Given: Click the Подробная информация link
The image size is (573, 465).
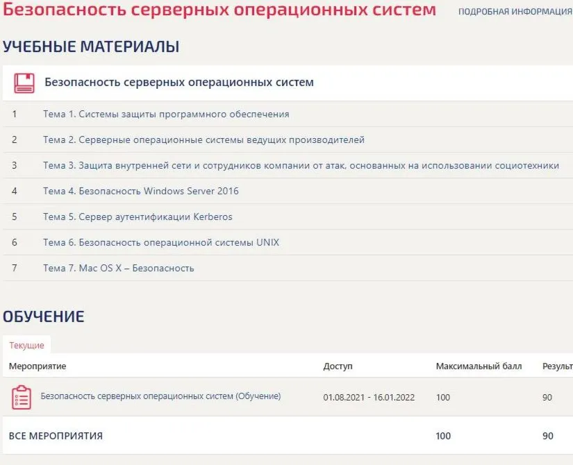Looking at the screenshot, I should 515,12.
